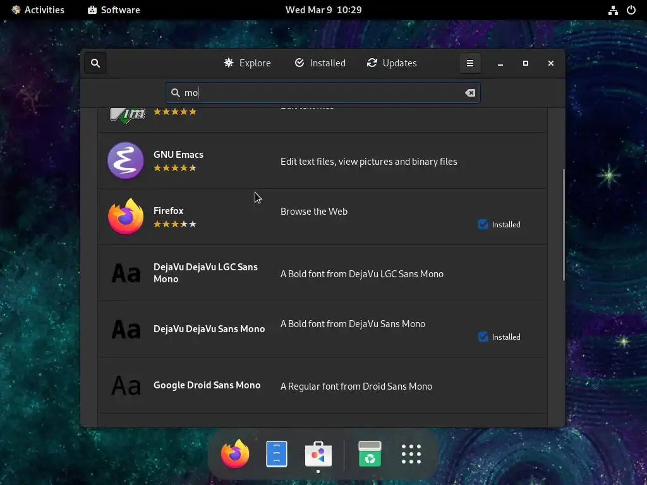The width and height of the screenshot is (647, 485).
Task: Open Google Droid Sans Mono entry
Action: pyautogui.click(x=207, y=385)
